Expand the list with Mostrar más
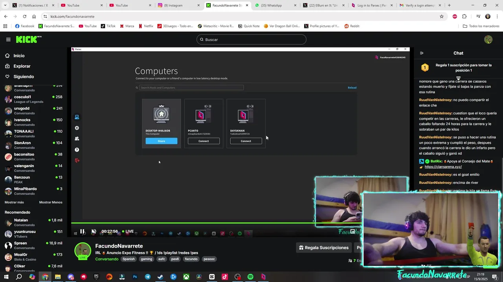The image size is (503, 282). [x=14, y=202]
